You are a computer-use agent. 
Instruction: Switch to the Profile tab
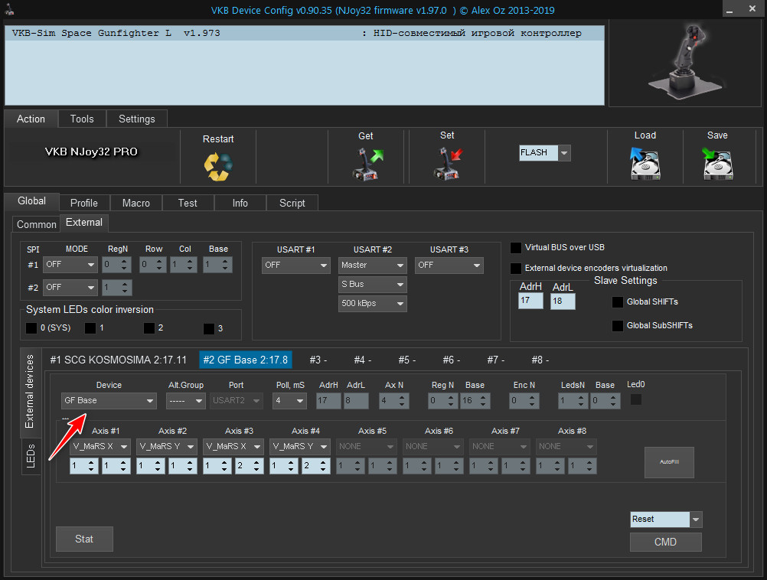[84, 203]
